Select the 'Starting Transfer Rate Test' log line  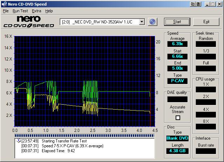tap(64, 141)
